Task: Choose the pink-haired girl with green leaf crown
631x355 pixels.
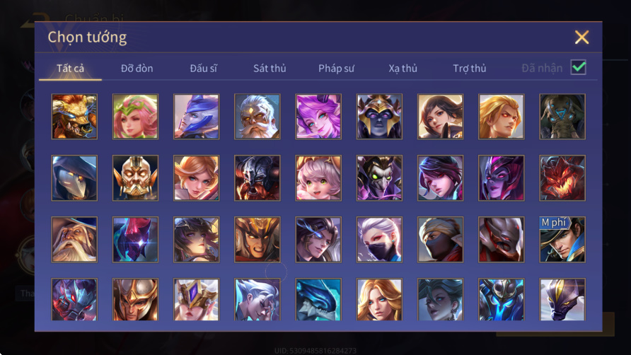Action: [135, 117]
